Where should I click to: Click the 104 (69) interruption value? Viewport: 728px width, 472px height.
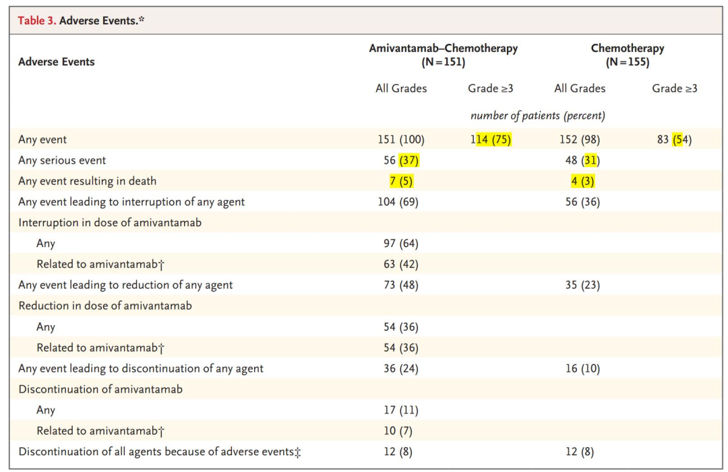click(400, 202)
